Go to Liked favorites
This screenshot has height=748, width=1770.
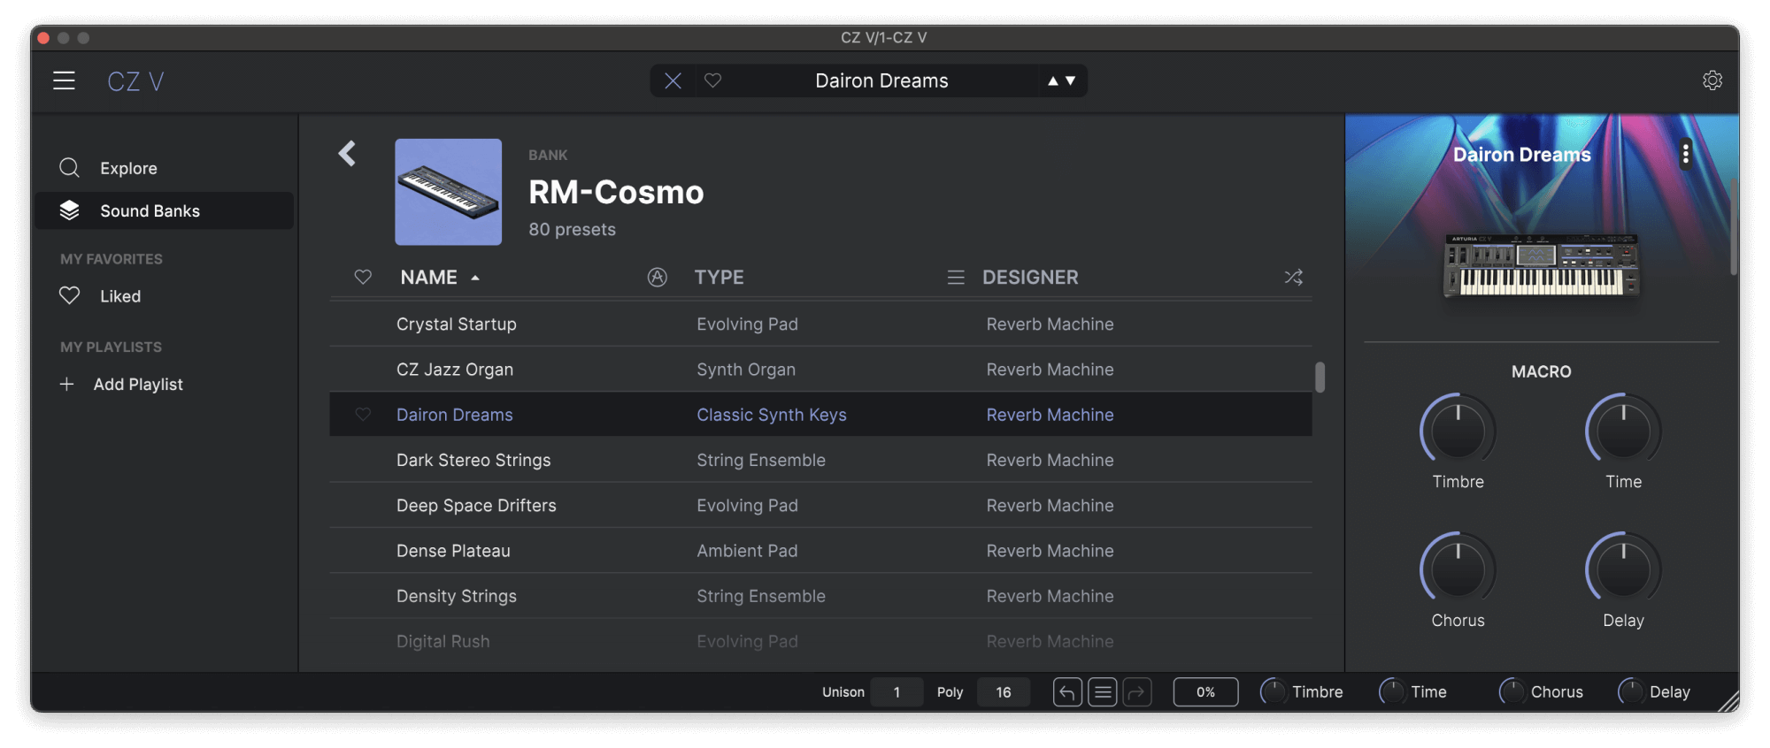point(119,296)
